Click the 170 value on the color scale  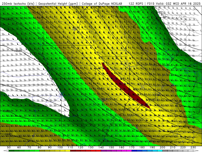click(x=132, y=147)
